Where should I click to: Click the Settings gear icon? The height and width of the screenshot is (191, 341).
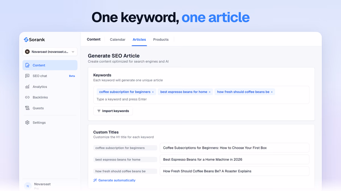coord(27,123)
